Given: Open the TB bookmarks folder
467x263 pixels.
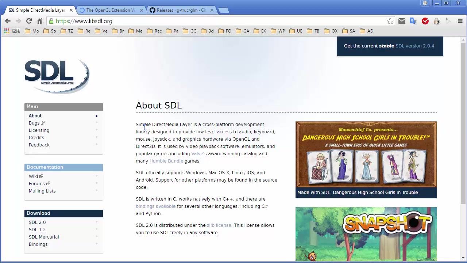Looking at the screenshot, I should point(313,31).
